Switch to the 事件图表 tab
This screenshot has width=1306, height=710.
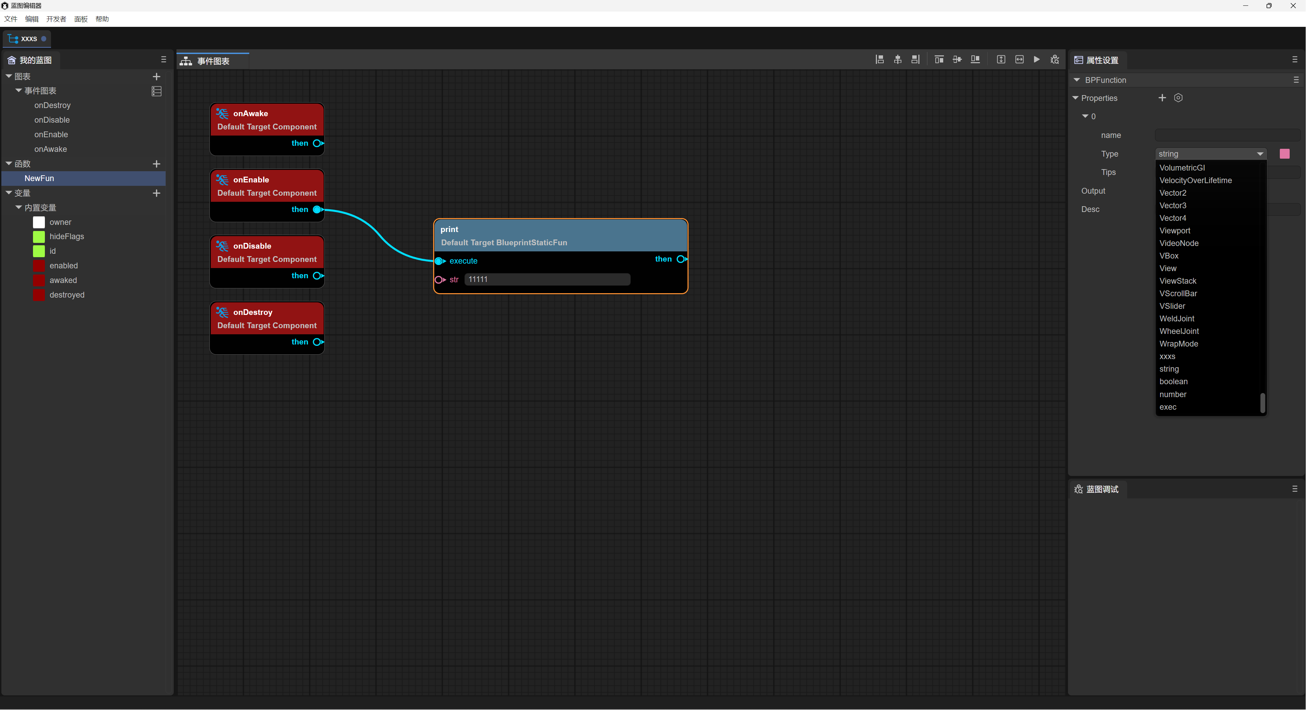[x=213, y=61]
